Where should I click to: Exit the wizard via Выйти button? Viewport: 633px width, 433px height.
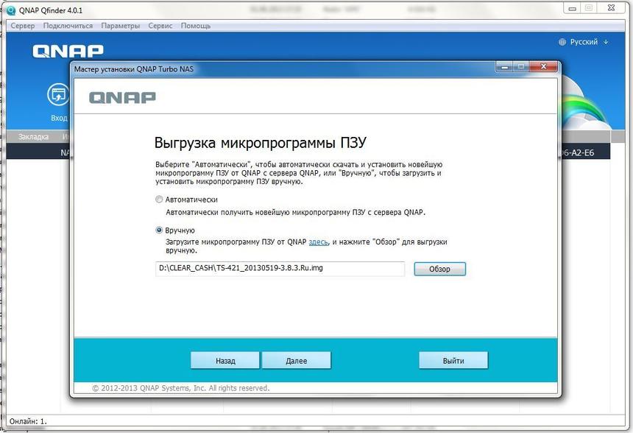point(453,360)
